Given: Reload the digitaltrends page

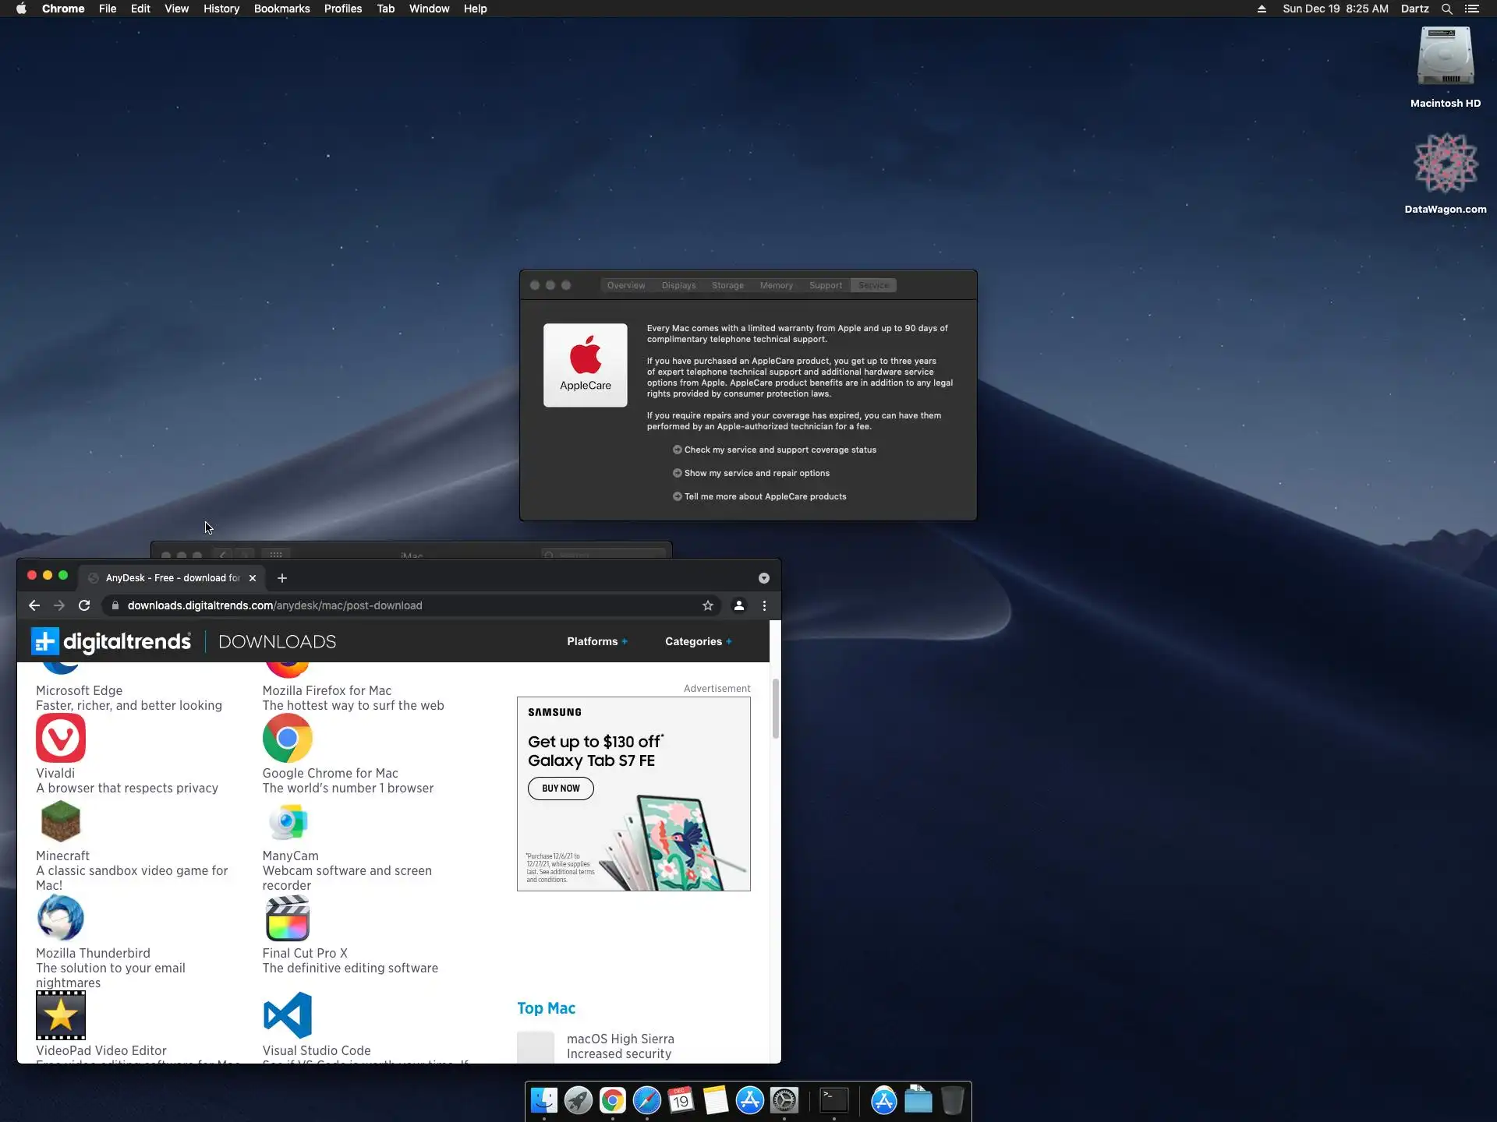Looking at the screenshot, I should tap(84, 605).
